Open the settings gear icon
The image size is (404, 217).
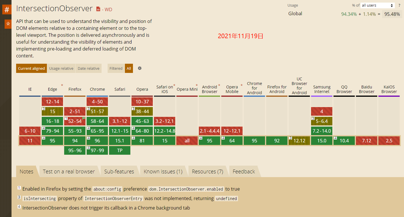[x=140, y=68]
